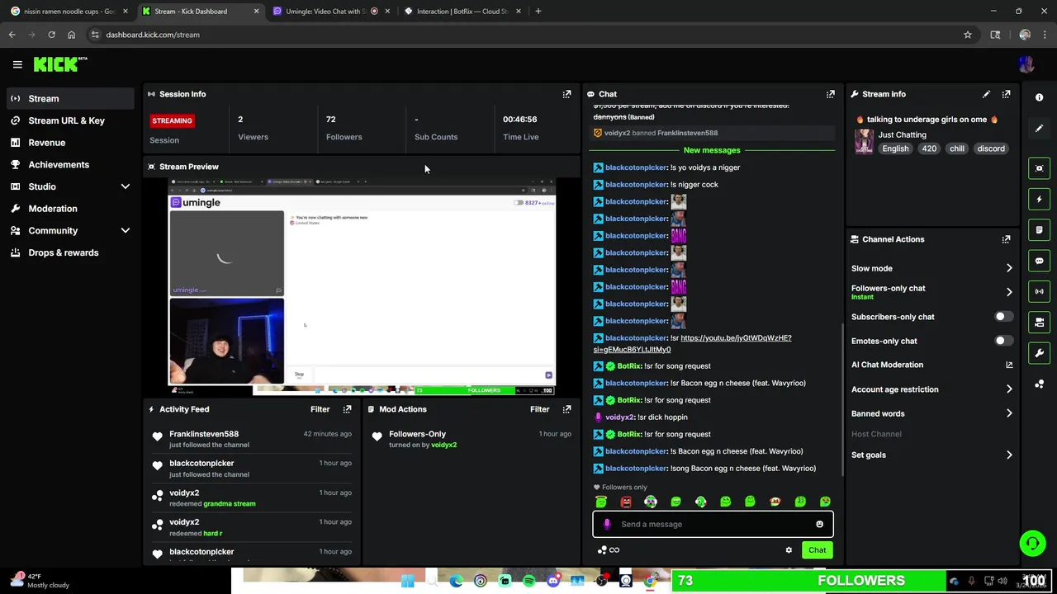Screen dimensions: 1057x594
Task: Click the Kick logo
Action: (60, 64)
